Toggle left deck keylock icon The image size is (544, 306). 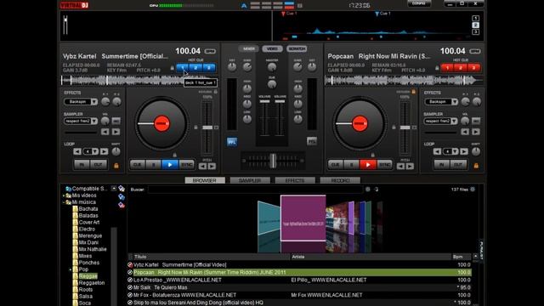(215, 92)
